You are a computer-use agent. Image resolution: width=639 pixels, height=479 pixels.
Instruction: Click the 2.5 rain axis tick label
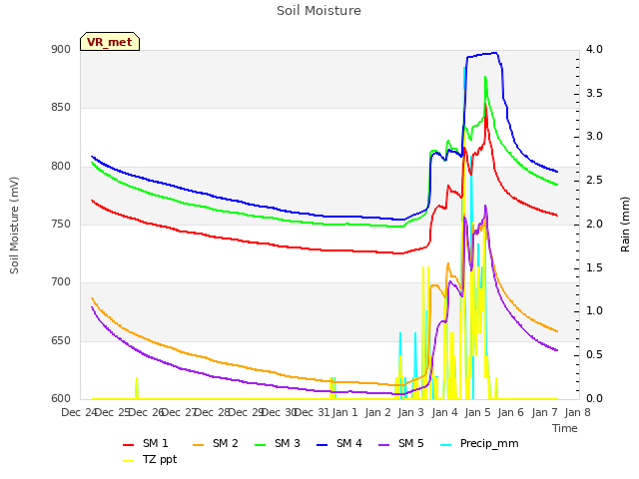click(x=594, y=180)
